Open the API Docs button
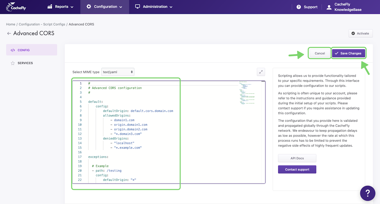 [297, 158]
